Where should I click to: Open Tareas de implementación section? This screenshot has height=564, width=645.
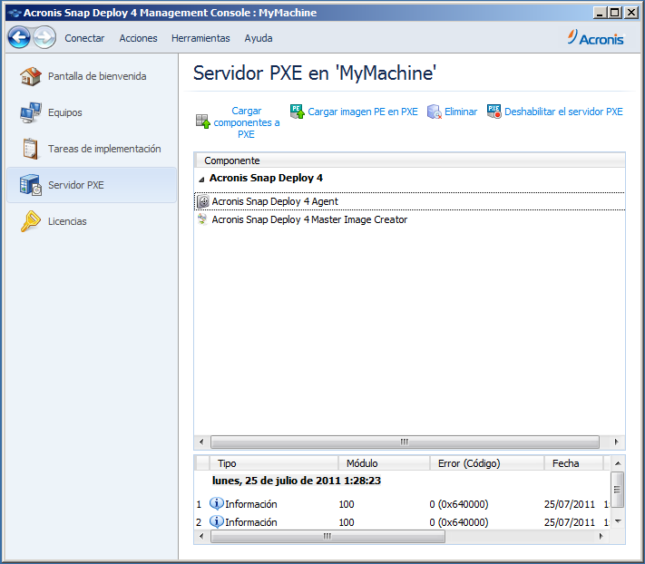[92, 149]
